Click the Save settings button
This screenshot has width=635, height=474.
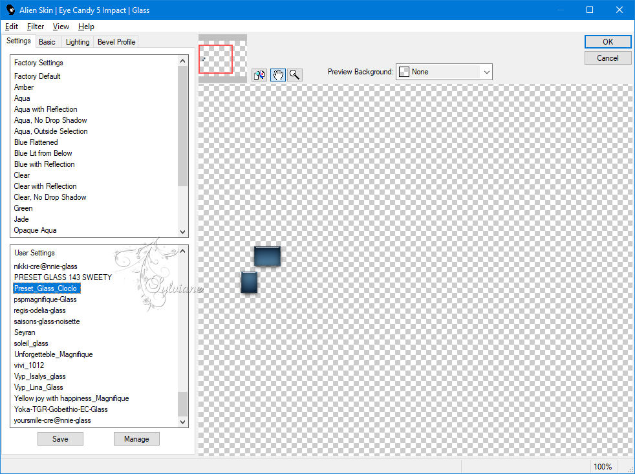[60, 438]
